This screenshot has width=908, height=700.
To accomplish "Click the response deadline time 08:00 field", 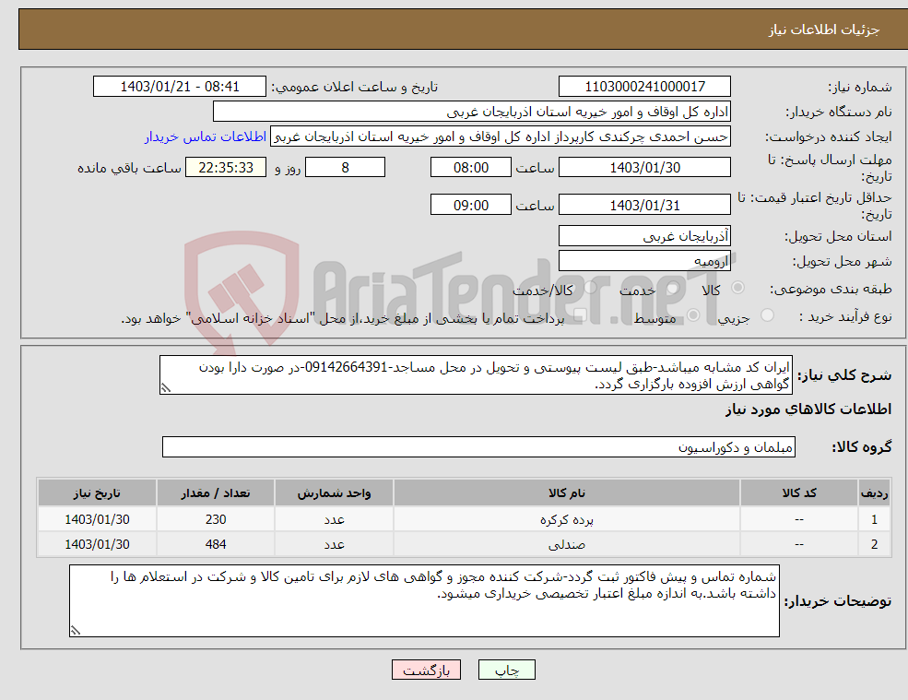I will (x=471, y=168).
